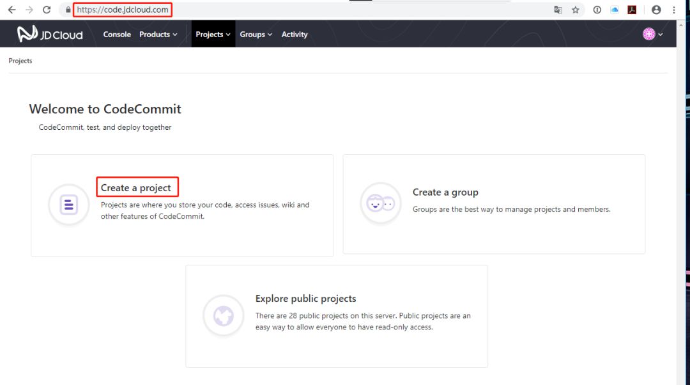
Task: Click text 'CodeCommit, test, and deploy together'
Action: click(105, 127)
